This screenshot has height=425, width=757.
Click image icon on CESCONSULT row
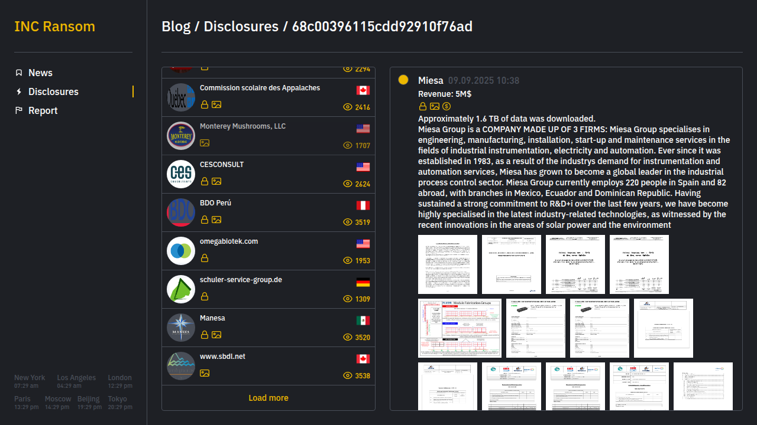click(216, 181)
